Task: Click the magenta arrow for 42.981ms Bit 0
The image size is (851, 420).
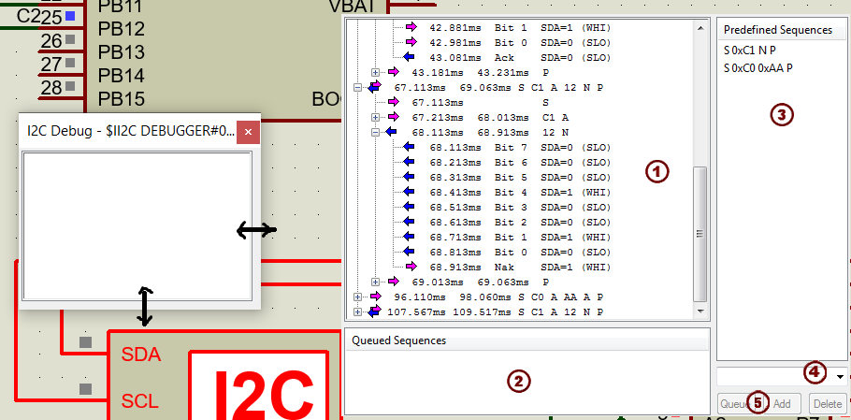Action: [x=411, y=42]
